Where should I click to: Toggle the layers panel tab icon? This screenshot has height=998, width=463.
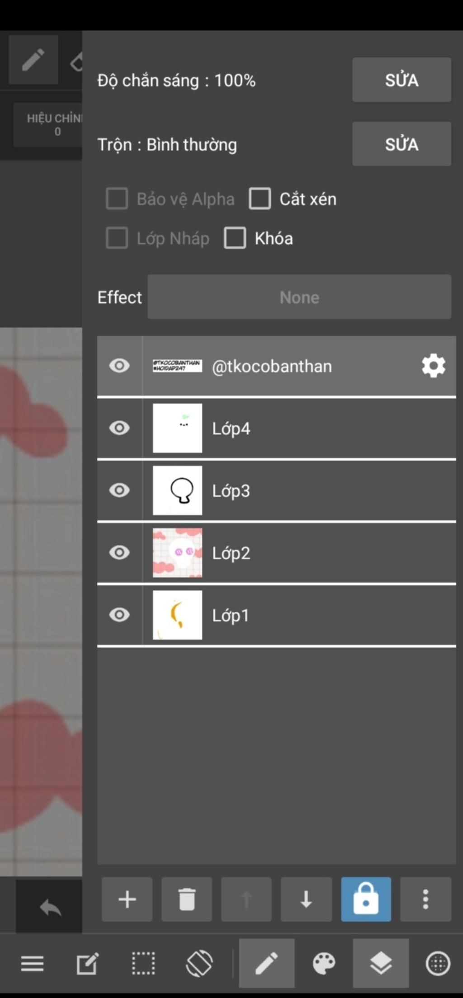click(x=381, y=963)
